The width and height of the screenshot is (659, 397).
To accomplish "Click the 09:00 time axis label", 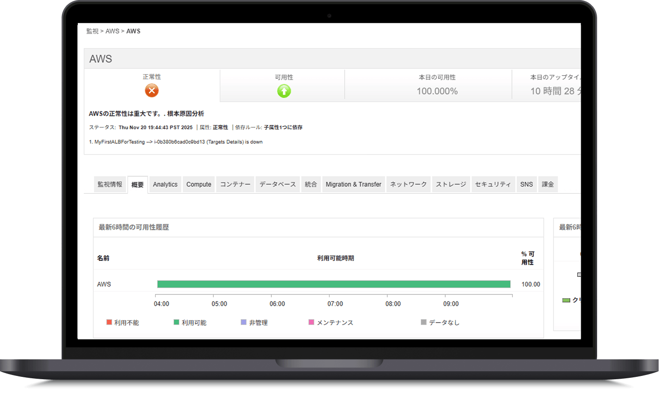I will pos(451,304).
